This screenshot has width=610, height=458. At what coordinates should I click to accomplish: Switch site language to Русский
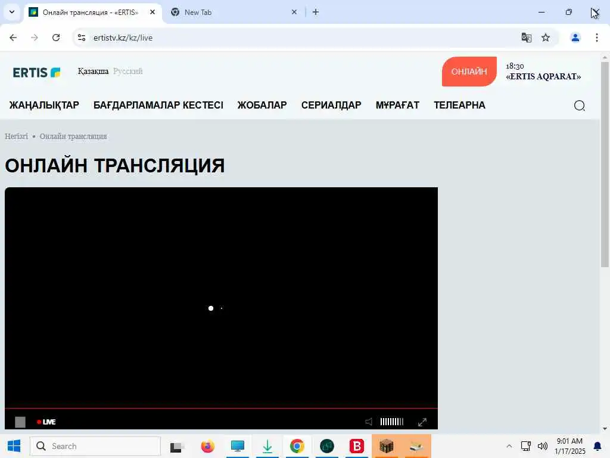[127, 72]
